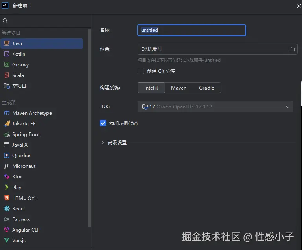Open the Ktor generator
Viewport: 302px width, 250px height.
[x=42, y=176]
